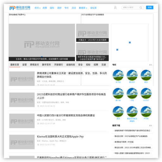This screenshot has width=162, height=162.
Task: Open the NayaPay Alipay+ article title
Action: point(72,157)
